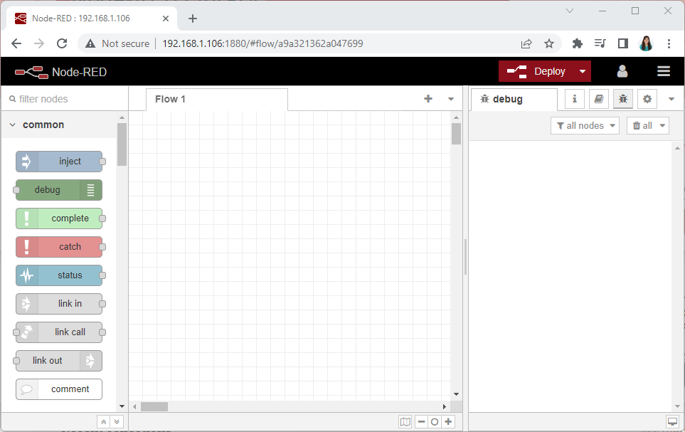Toggle the workspace navigator minimap

click(405, 421)
